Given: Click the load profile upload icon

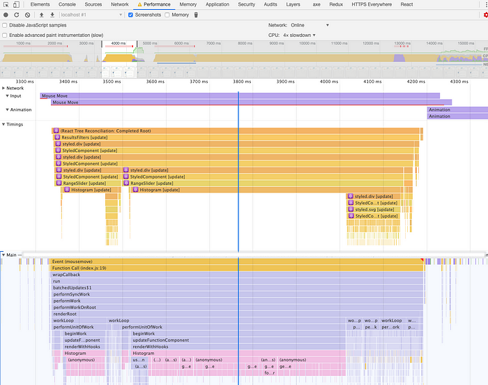Looking at the screenshot, I should tap(41, 15).
